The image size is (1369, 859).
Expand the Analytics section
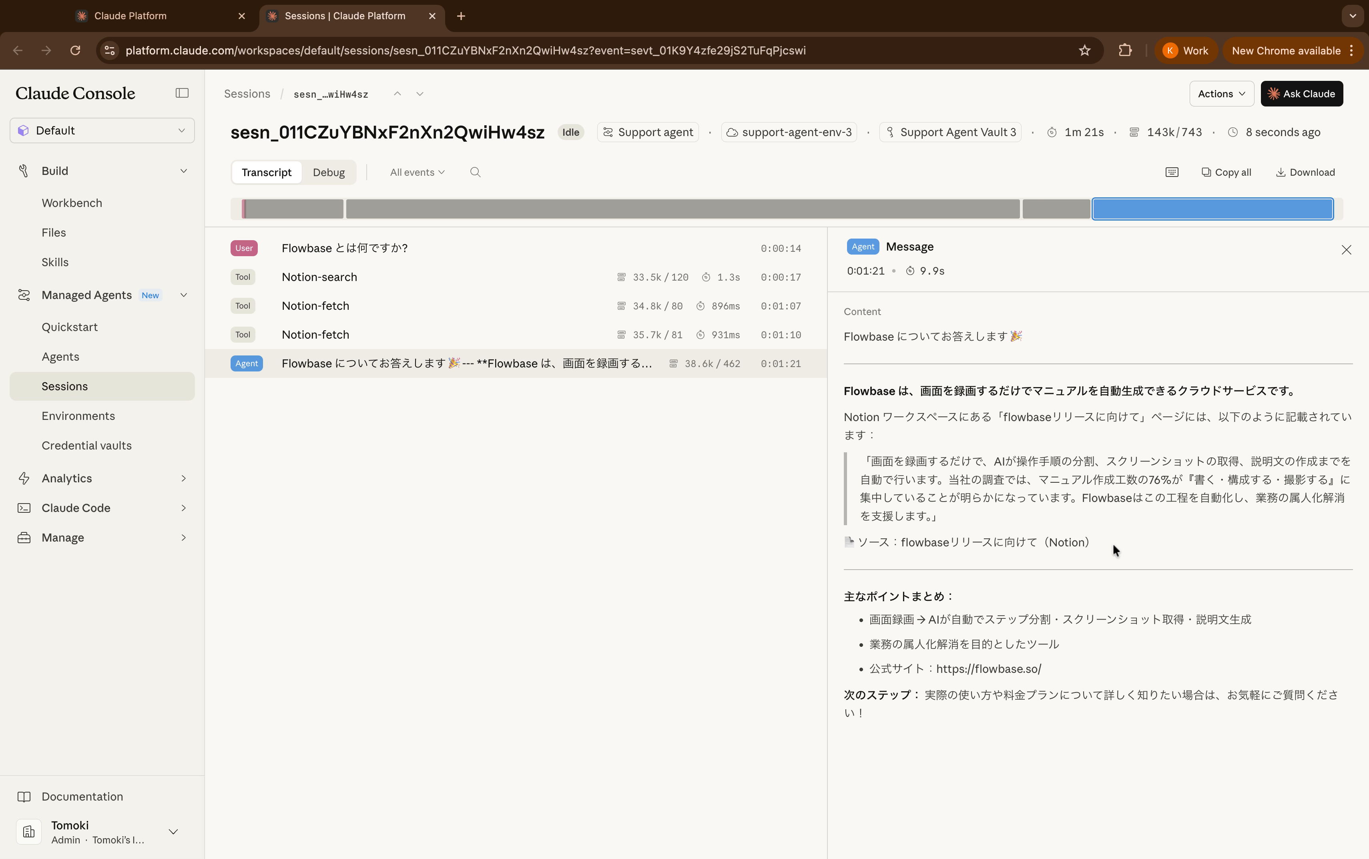(x=183, y=478)
